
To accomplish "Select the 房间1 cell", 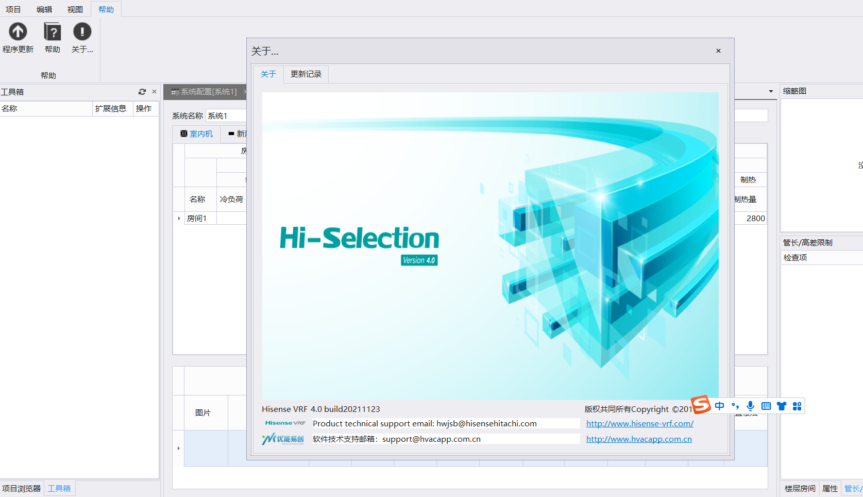I will pos(200,219).
